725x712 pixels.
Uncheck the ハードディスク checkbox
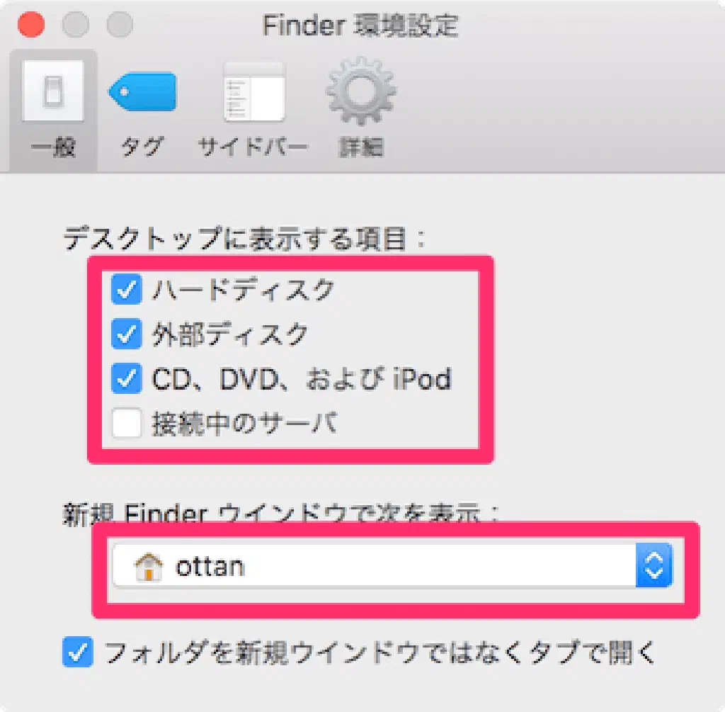click(126, 289)
